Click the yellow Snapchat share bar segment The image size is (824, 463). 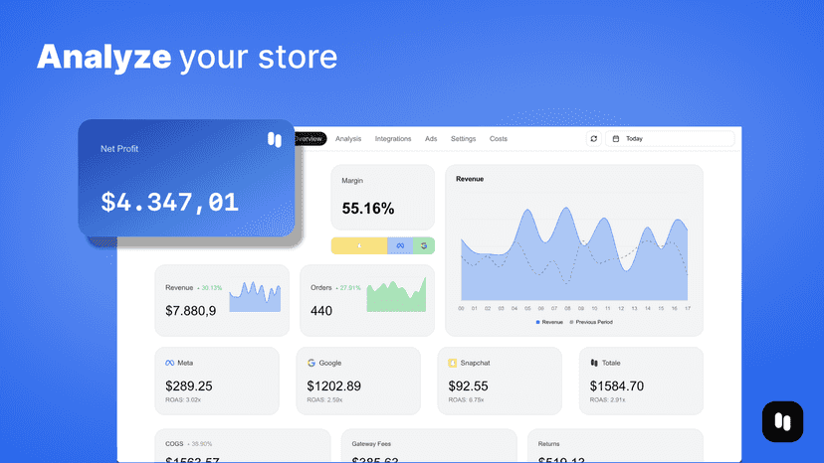coord(359,245)
